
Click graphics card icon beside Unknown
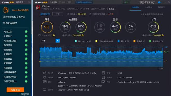pyautogui.click(x=45, y=82)
